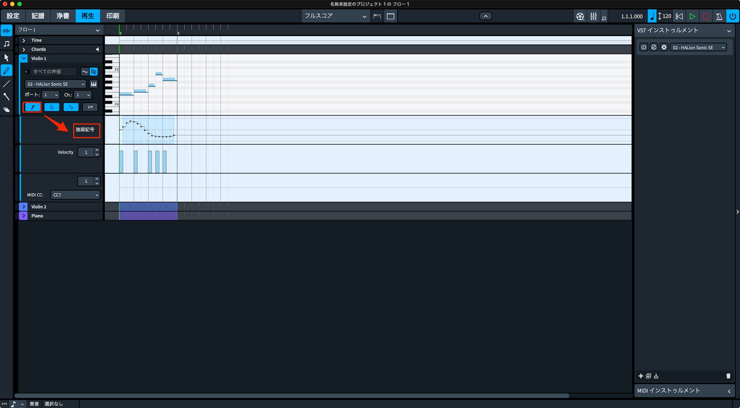Expand the Time track
The width and height of the screenshot is (740, 408).
[24, 41]
